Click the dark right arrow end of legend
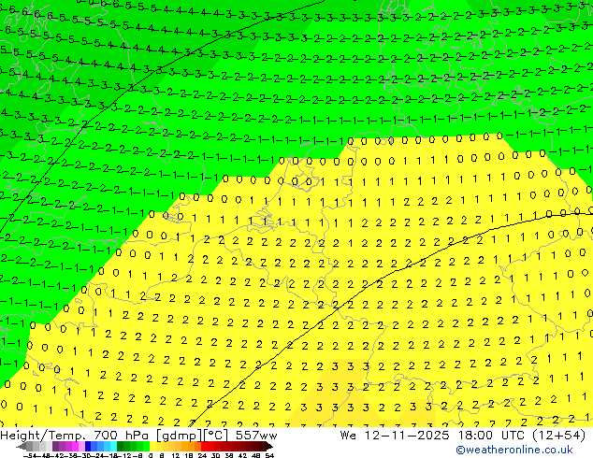 (x=269, y=446)
